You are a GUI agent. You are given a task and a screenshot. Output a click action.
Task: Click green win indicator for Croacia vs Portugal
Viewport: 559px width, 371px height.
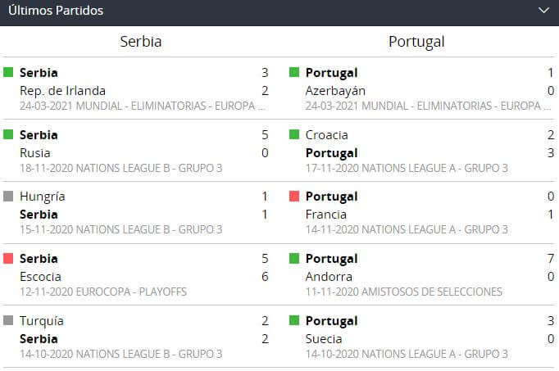(294, 134)
